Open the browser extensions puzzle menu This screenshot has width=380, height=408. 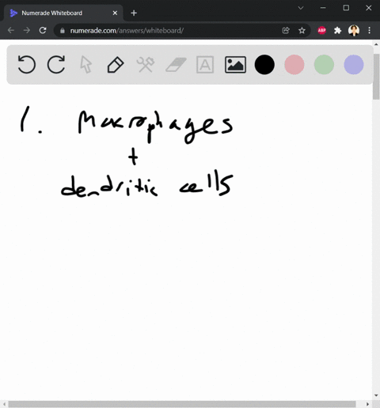[x=337, y=31]
